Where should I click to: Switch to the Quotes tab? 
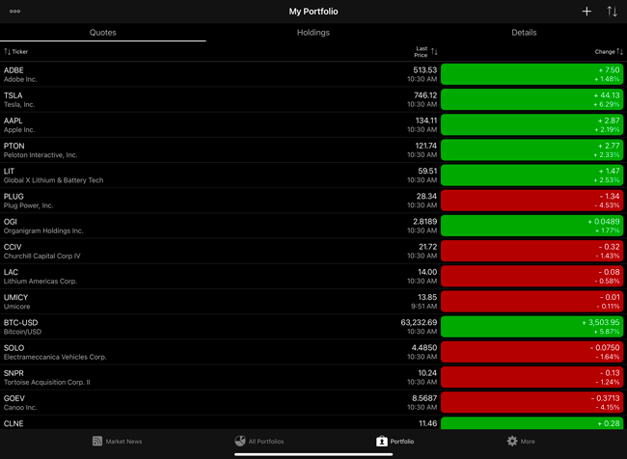coord(103,33)
